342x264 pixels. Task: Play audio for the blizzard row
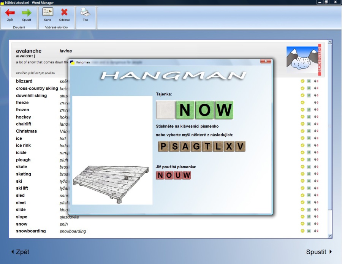tap(316, 81)
